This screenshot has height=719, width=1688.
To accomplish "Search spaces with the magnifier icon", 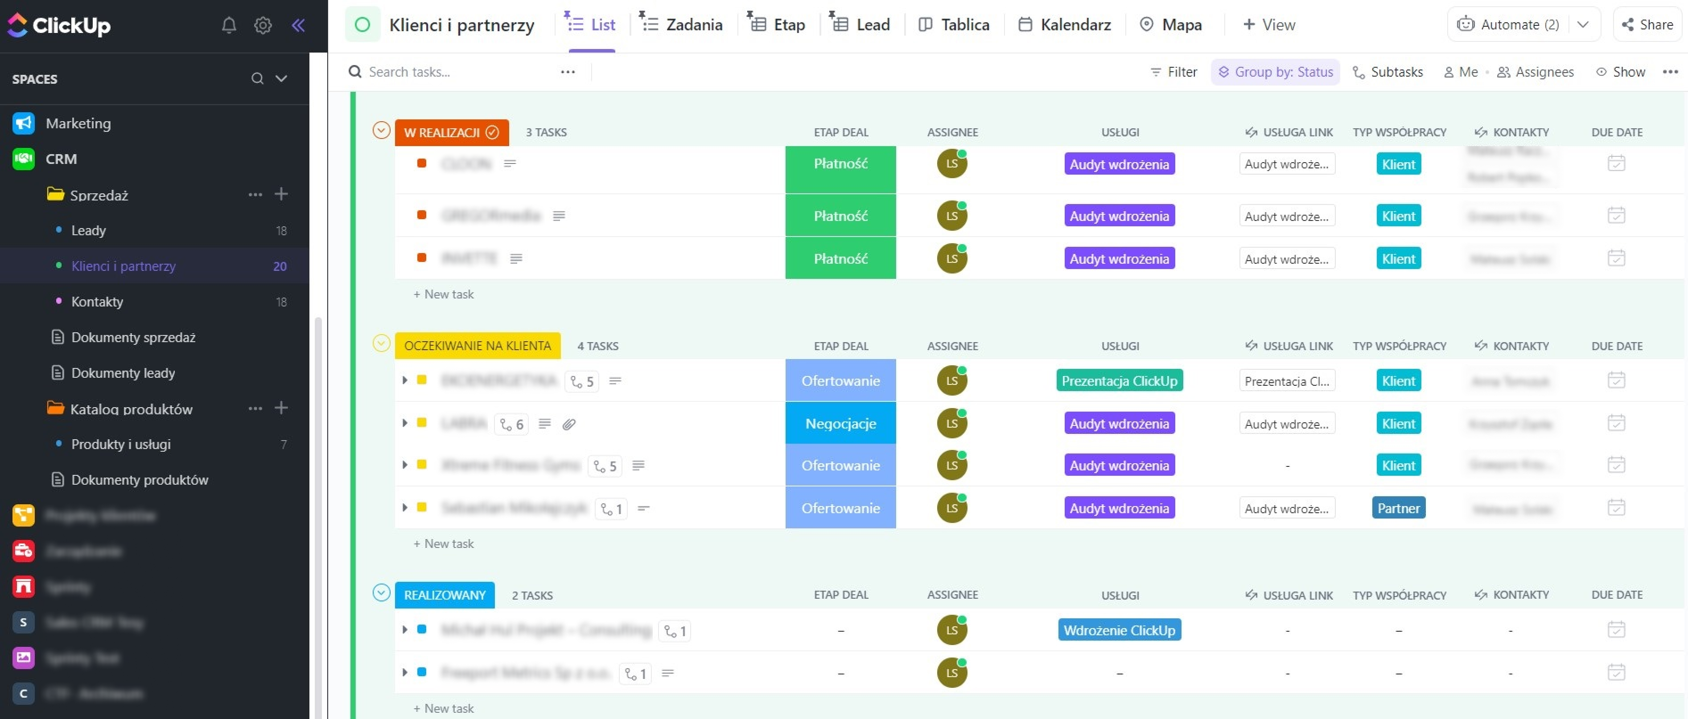I will pyautogui.click(x=258, y=78).
